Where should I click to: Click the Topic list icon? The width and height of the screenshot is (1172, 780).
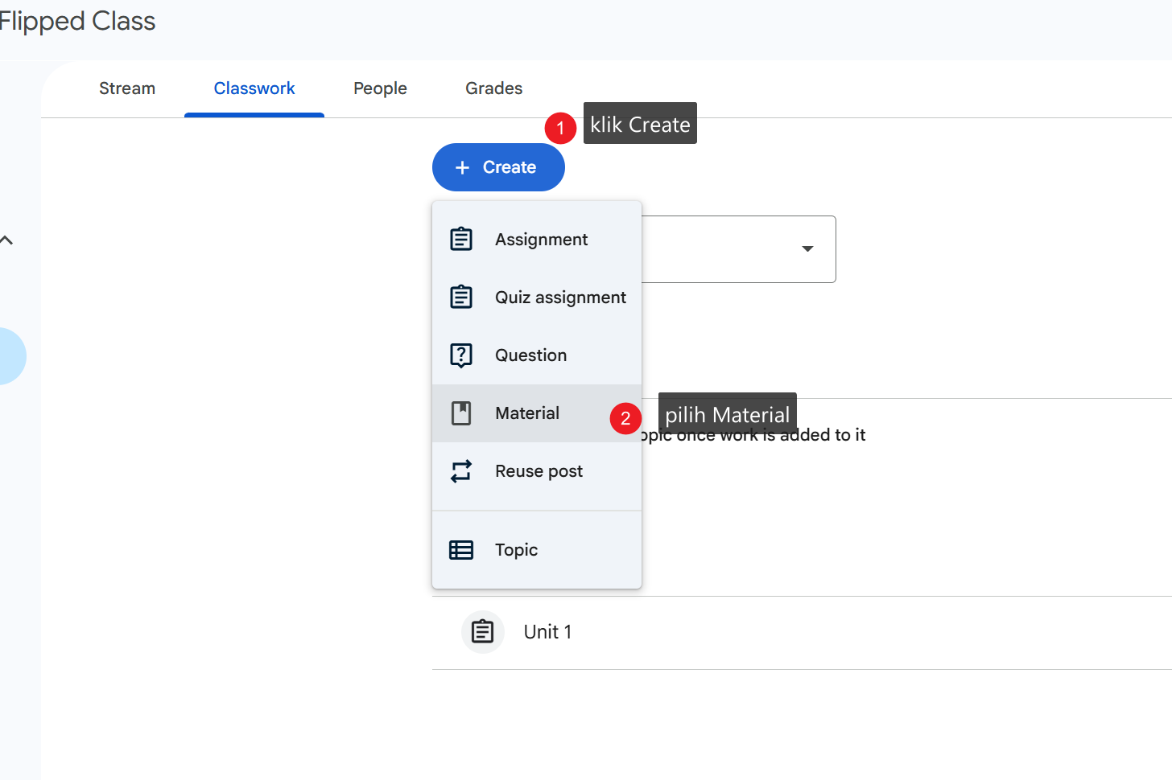pyautogui.click(x=461, y=550)
